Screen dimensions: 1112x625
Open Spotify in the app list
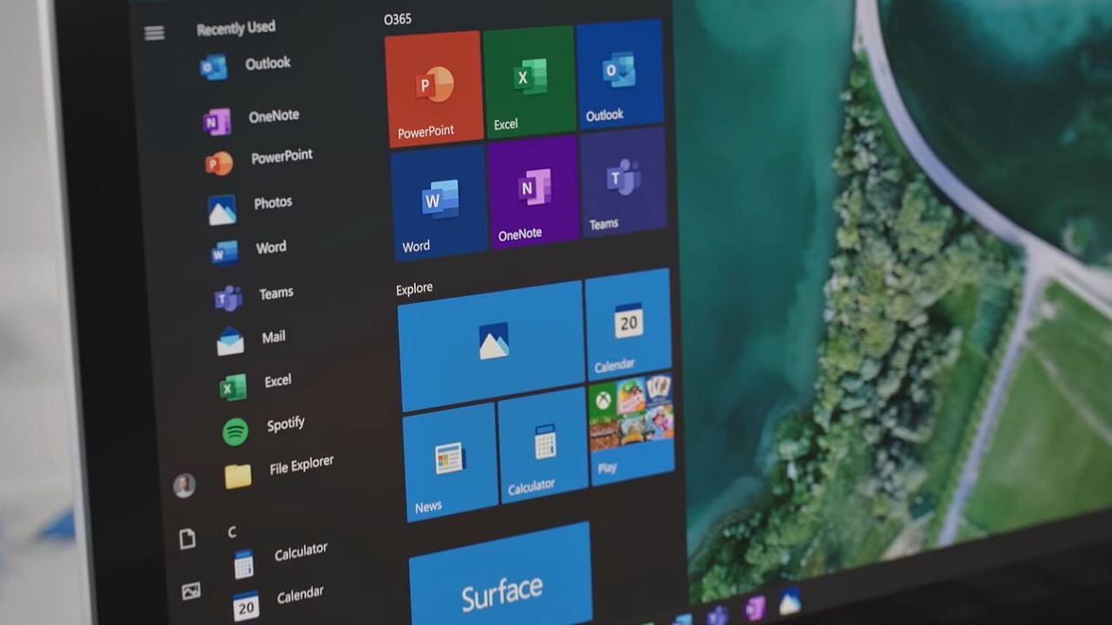263,428
